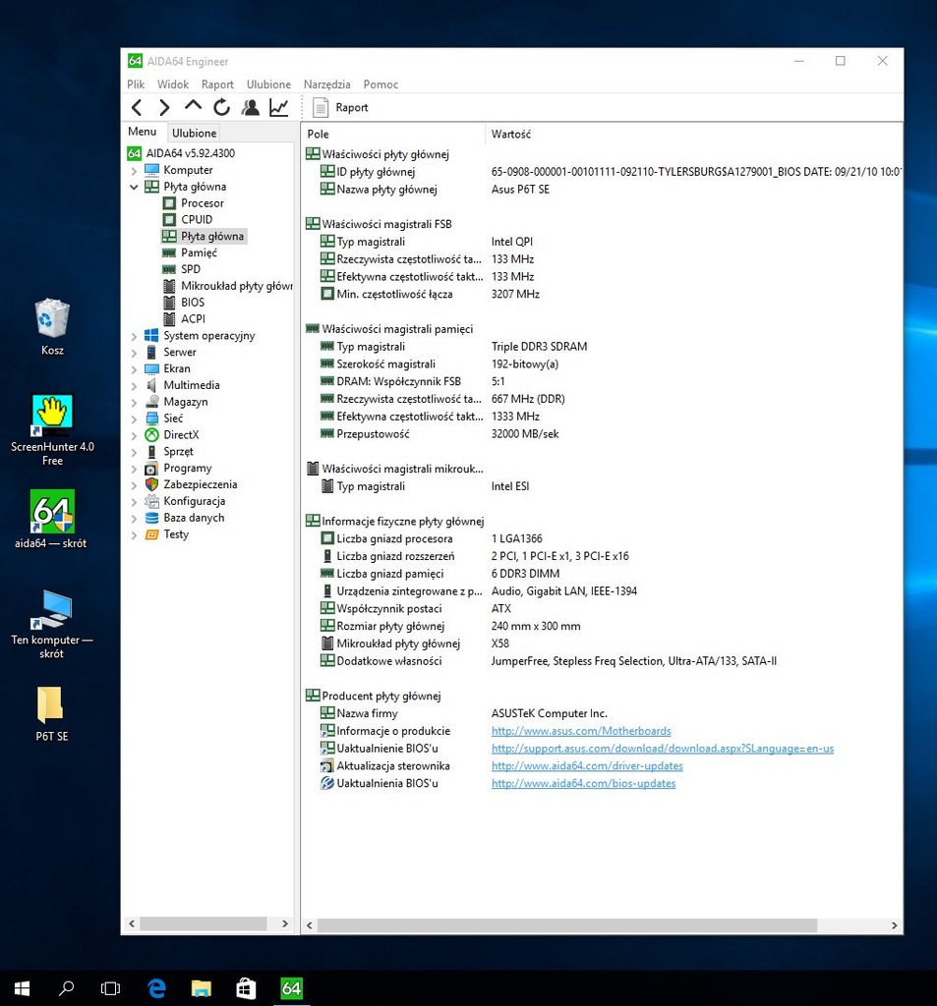Click the Zabezpieczenia shield icon in tree
The height and width of the screenshot is (1006, 937).
pos(151,484)
